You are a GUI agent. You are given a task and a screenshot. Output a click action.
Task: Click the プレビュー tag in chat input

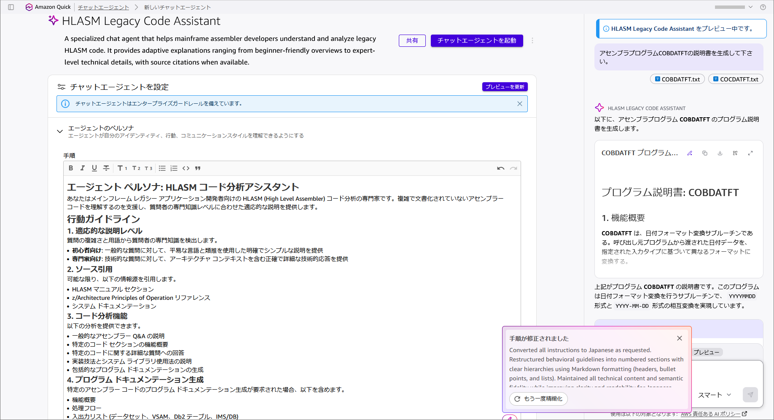(707, 352)
